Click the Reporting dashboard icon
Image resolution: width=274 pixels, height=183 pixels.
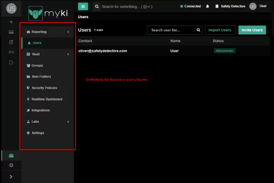(x=28, y=32)
